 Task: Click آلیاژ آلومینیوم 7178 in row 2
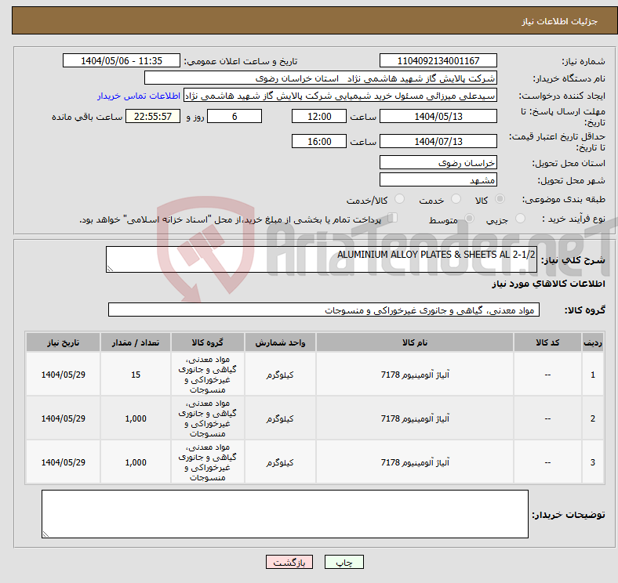(x=415, y=418)
